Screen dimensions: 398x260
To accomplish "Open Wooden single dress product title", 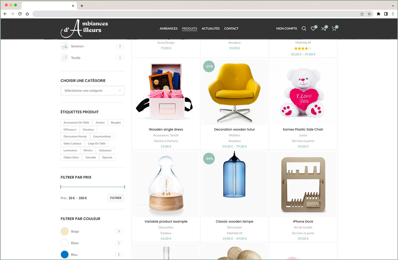I will tap(166, 129).
